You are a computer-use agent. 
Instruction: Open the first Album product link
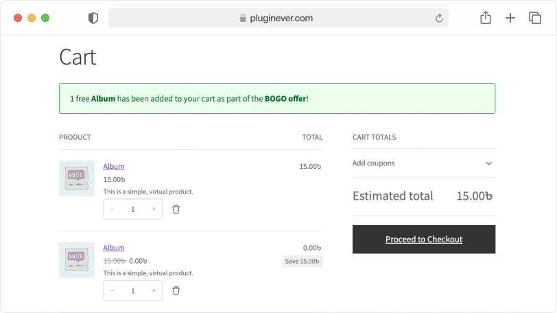point(114,166)
